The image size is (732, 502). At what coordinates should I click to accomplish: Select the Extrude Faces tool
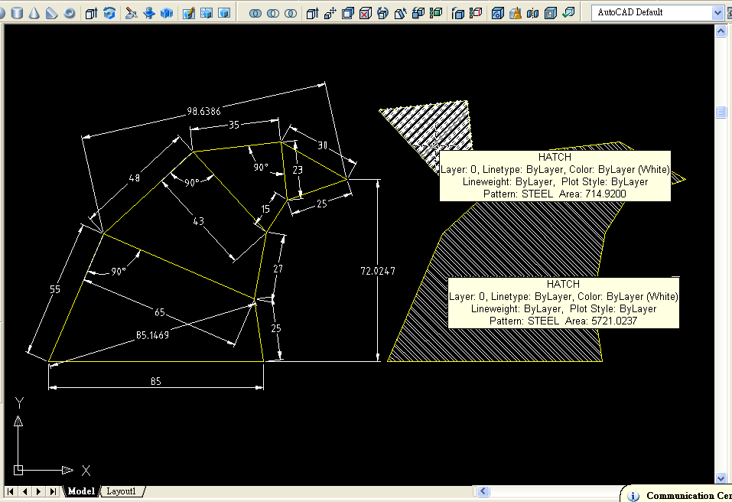tap(312, 13)
